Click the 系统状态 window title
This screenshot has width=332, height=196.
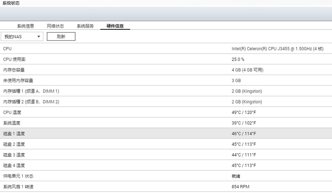pyautogui.click(x=10, y=3)
